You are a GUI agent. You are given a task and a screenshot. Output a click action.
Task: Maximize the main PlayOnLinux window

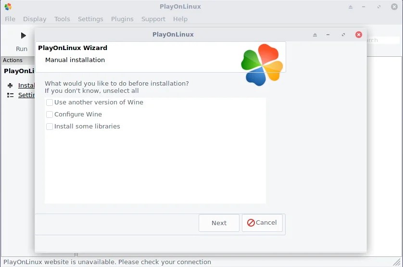(379, 7)
